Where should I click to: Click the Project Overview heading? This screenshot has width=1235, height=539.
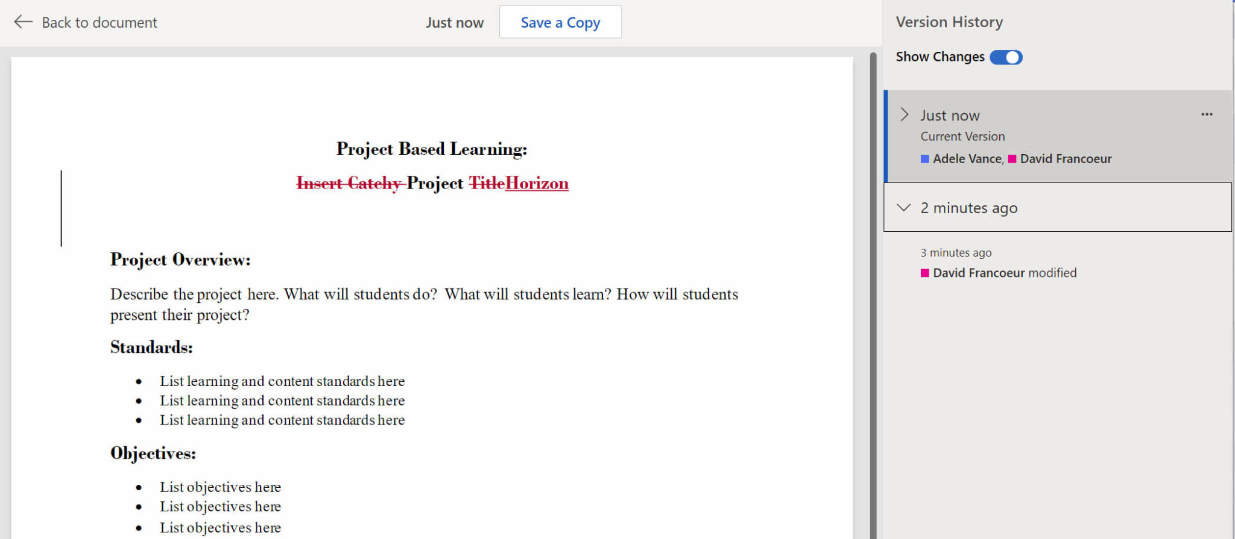pos(180,260)
